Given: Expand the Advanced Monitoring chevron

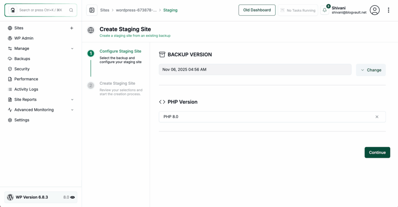Looking at the screenshot, I should 72,110.
